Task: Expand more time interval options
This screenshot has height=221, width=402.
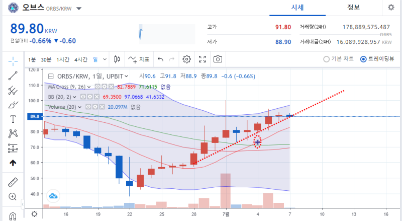Action: 105,59
